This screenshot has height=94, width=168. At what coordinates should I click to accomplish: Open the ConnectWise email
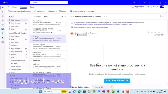[48, 55]
